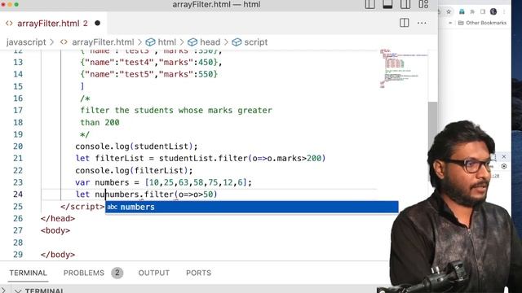Click the browser profile avatar icon
Image resolution: width=522 pixels, height=293 pixels.
tap(493, 11)
